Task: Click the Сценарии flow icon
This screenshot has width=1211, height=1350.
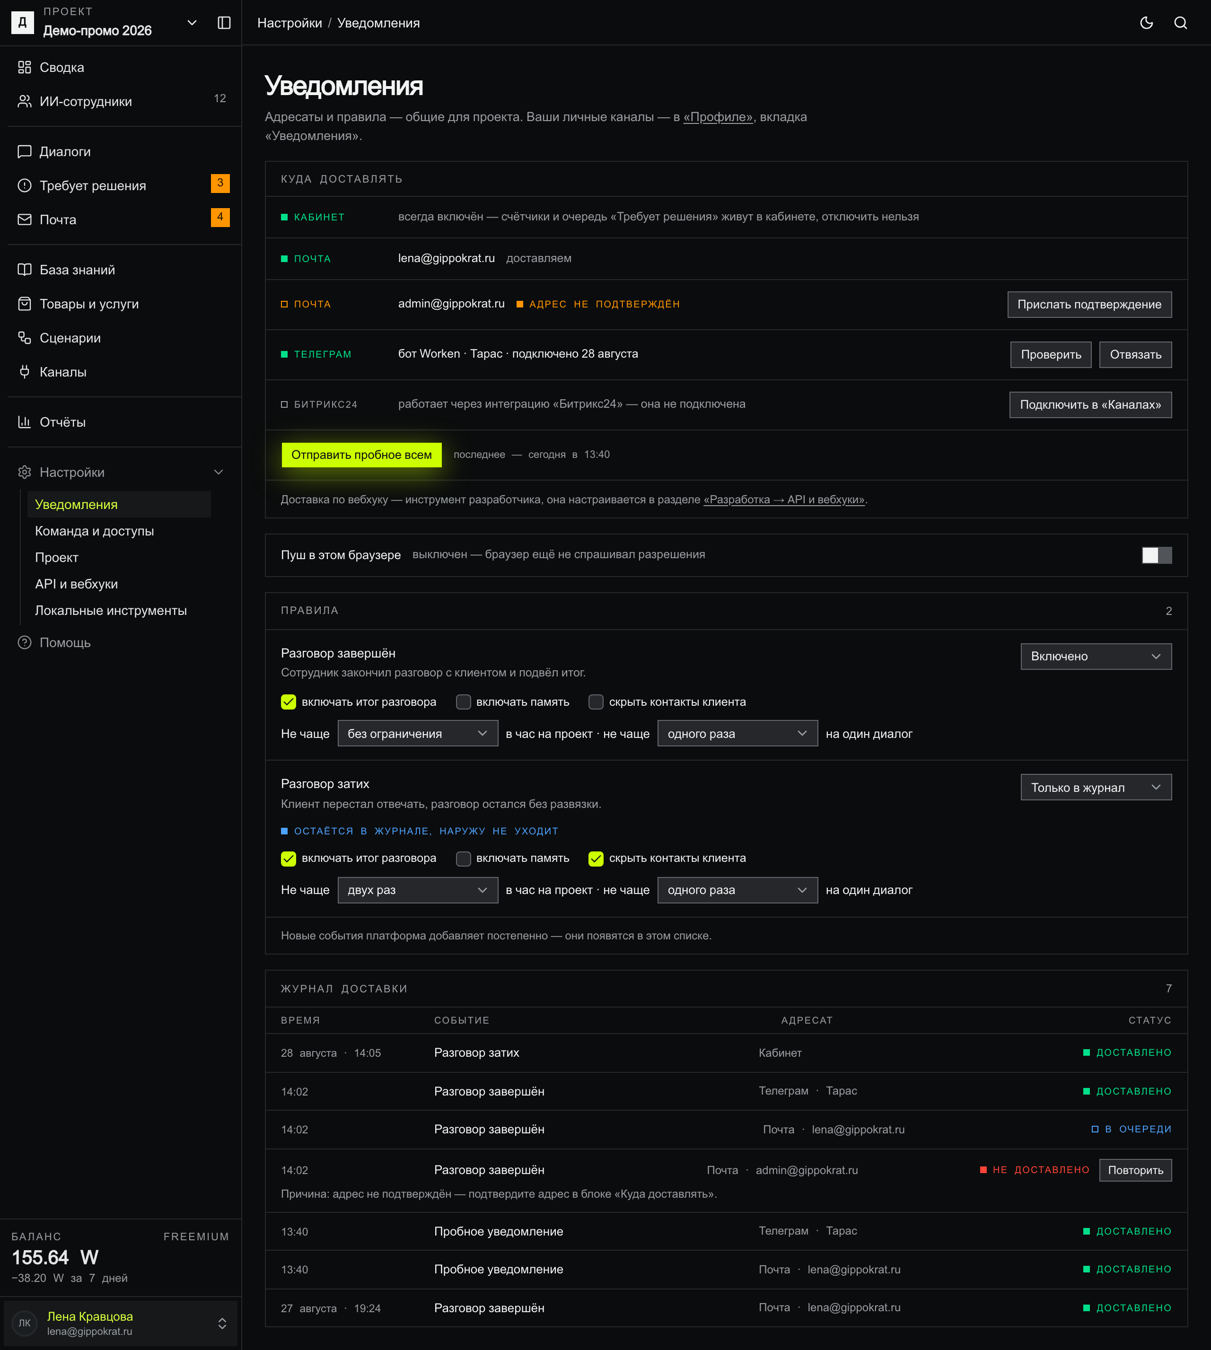Action: tap(25, 338)
